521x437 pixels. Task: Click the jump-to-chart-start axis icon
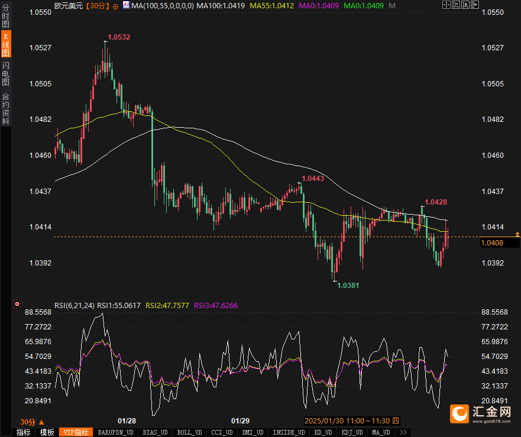tap(456, 5)
